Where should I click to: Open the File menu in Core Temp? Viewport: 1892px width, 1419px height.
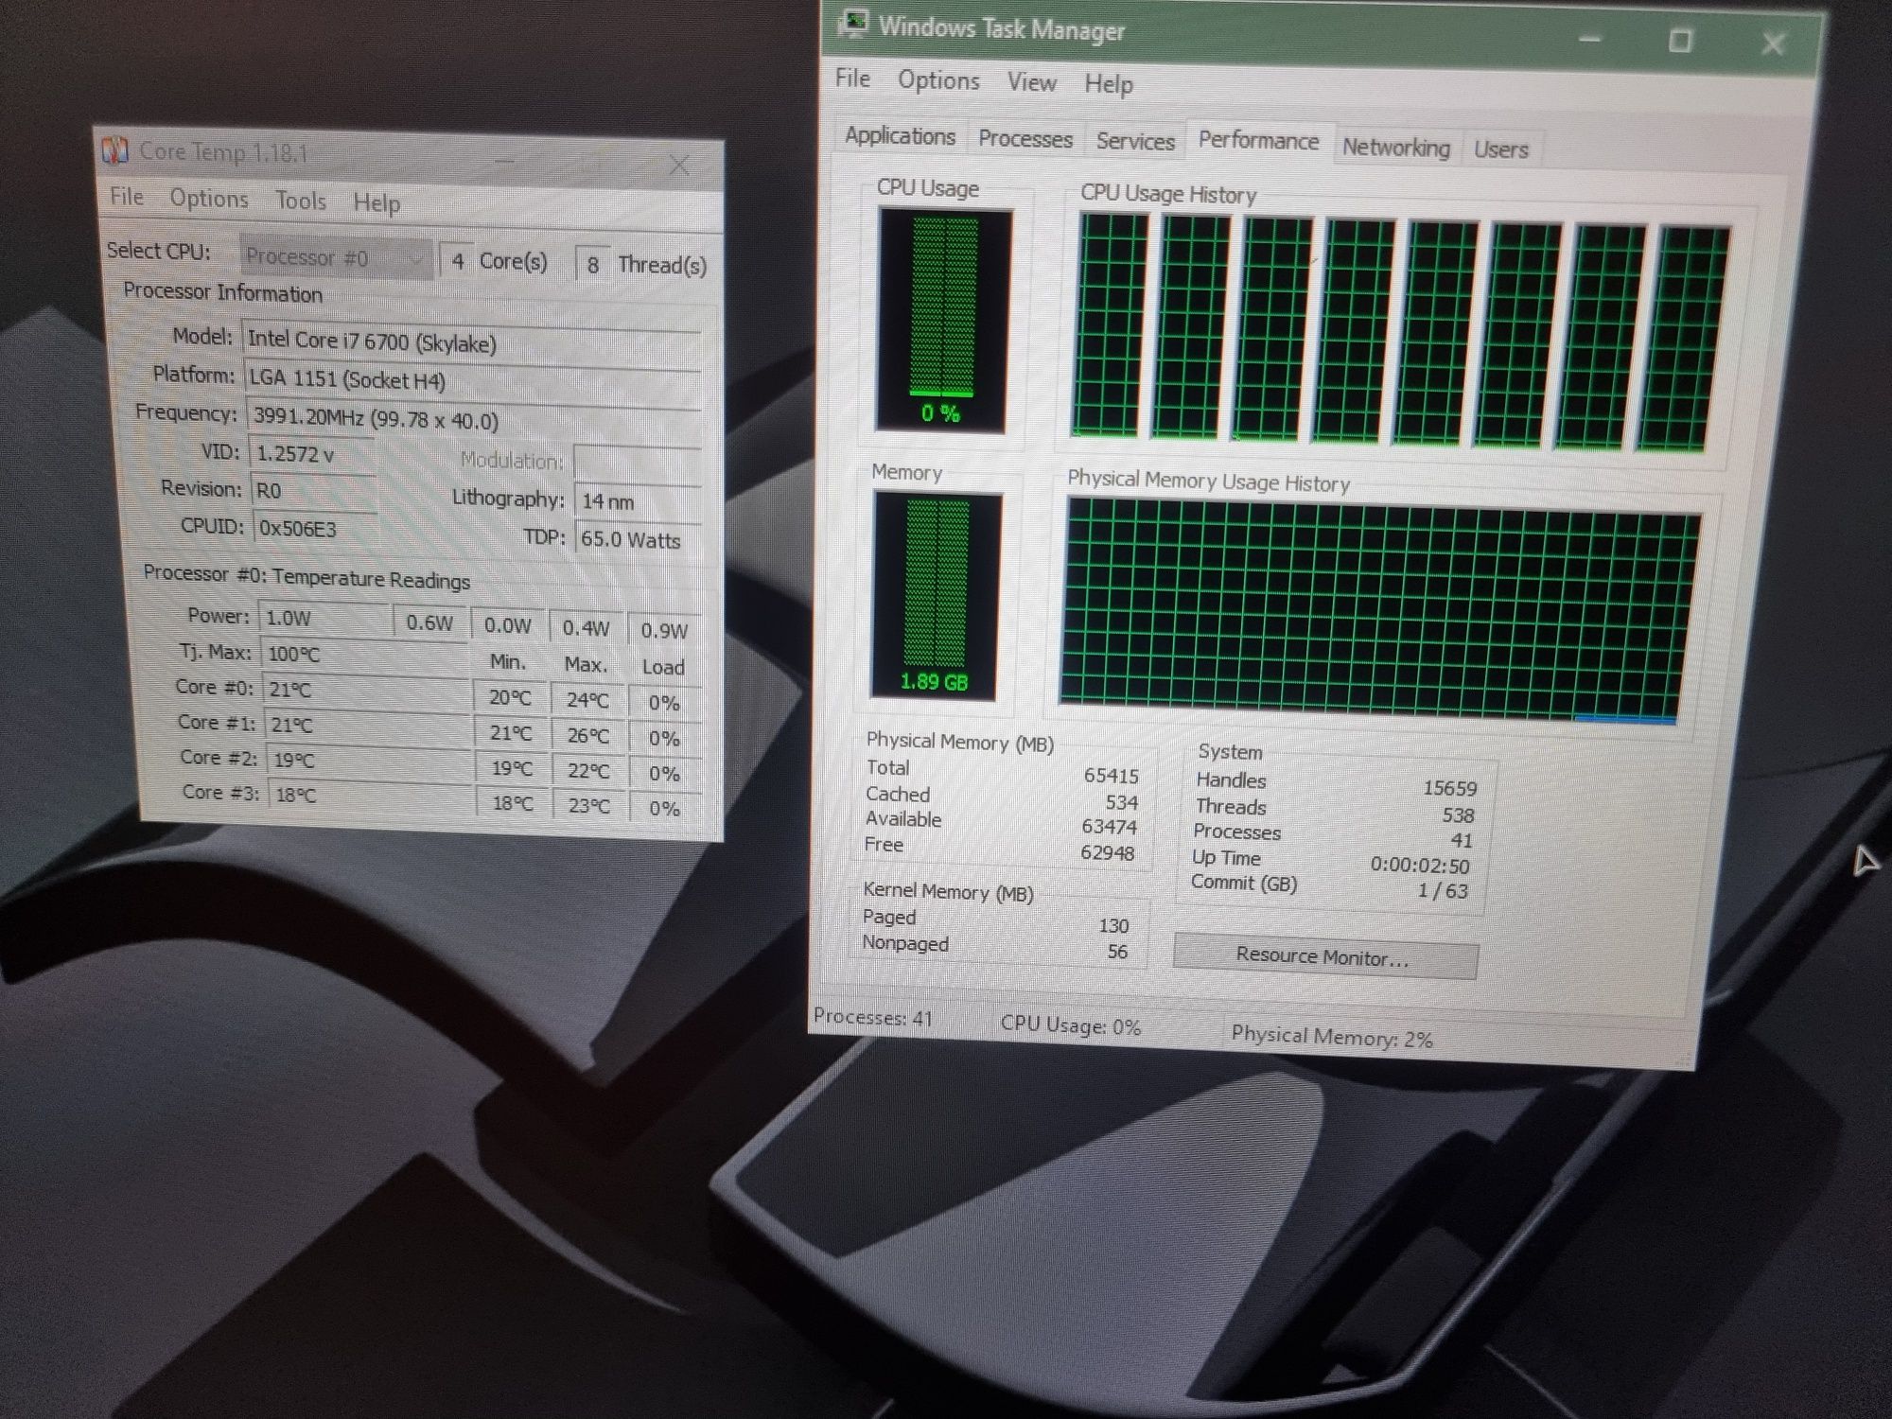tap(127, 197)
